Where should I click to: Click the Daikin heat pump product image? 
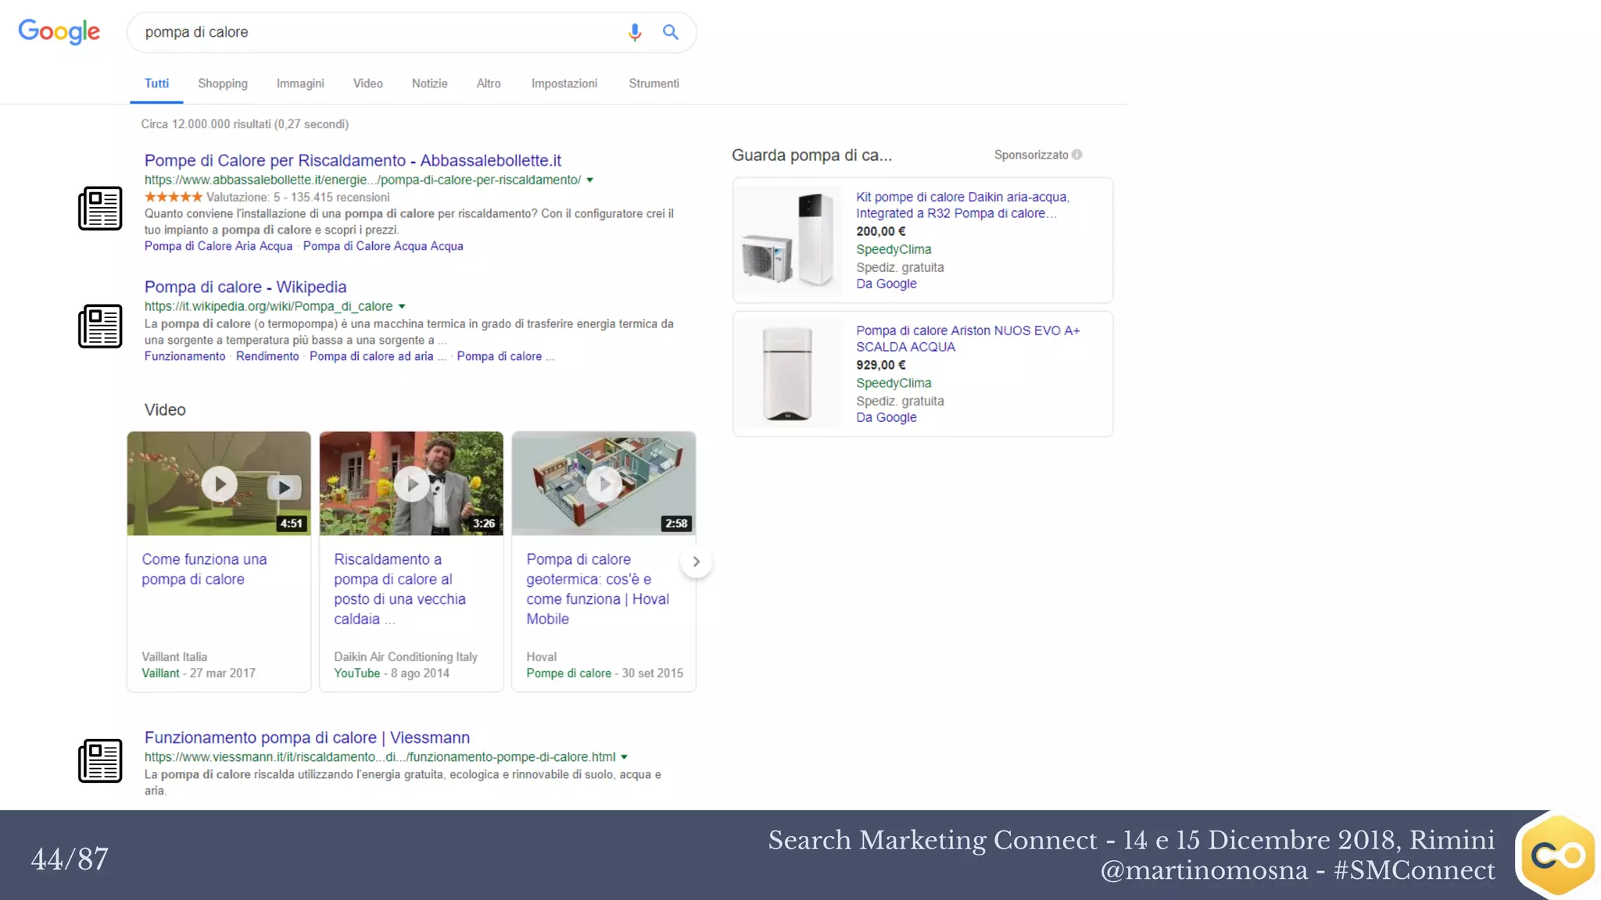pyautogui.click(x=790, y=239)
